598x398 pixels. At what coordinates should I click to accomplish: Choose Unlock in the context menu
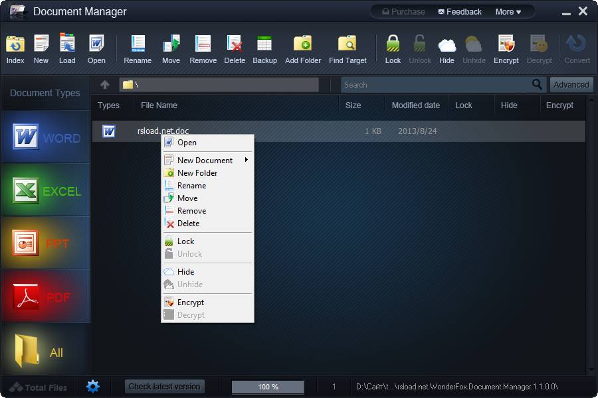(208, 253)
